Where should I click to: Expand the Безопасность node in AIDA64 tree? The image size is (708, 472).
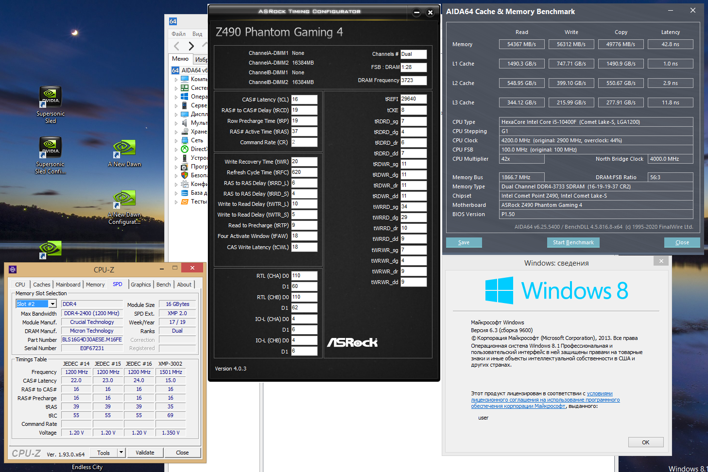click(176, 175)
